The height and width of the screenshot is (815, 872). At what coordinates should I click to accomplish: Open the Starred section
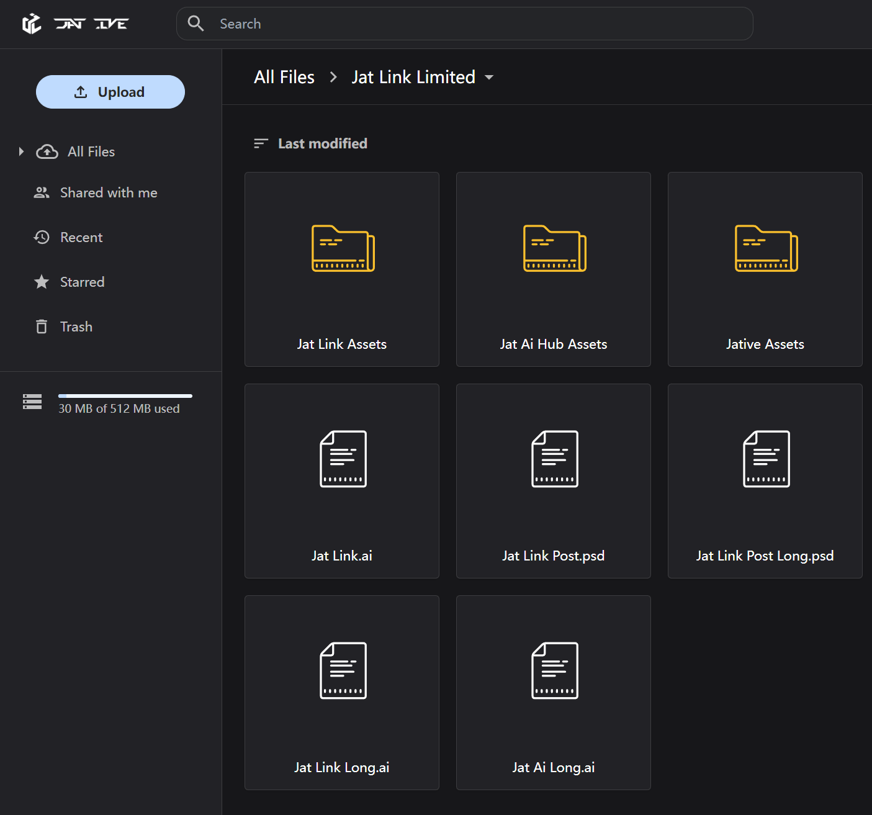click(82, 282)
